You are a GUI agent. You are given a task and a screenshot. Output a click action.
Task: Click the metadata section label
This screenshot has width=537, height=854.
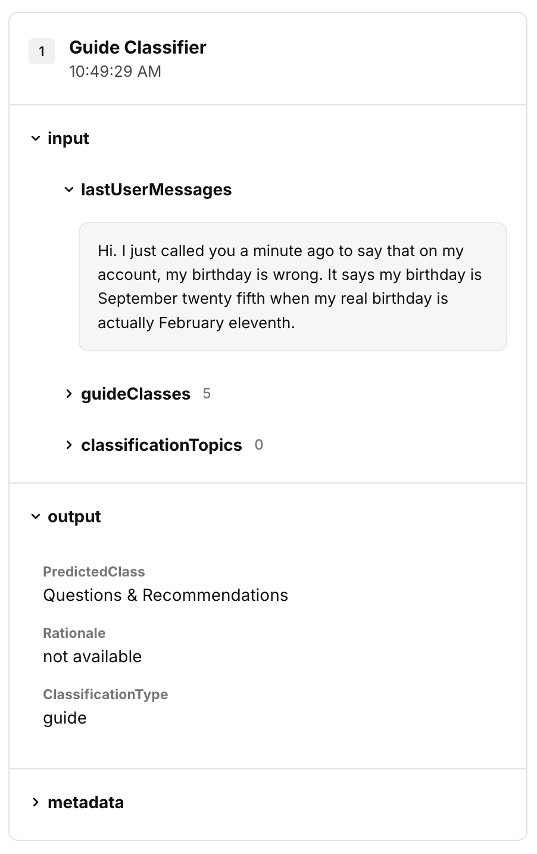click(x=86, y=802)
